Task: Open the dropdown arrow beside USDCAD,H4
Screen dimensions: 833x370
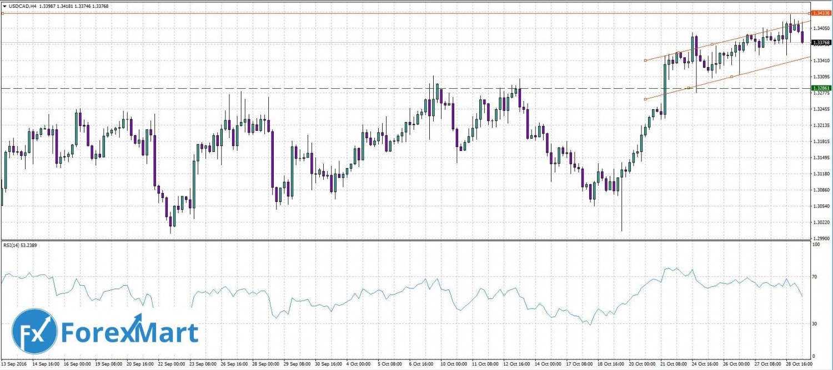Action: pos(4,6)
